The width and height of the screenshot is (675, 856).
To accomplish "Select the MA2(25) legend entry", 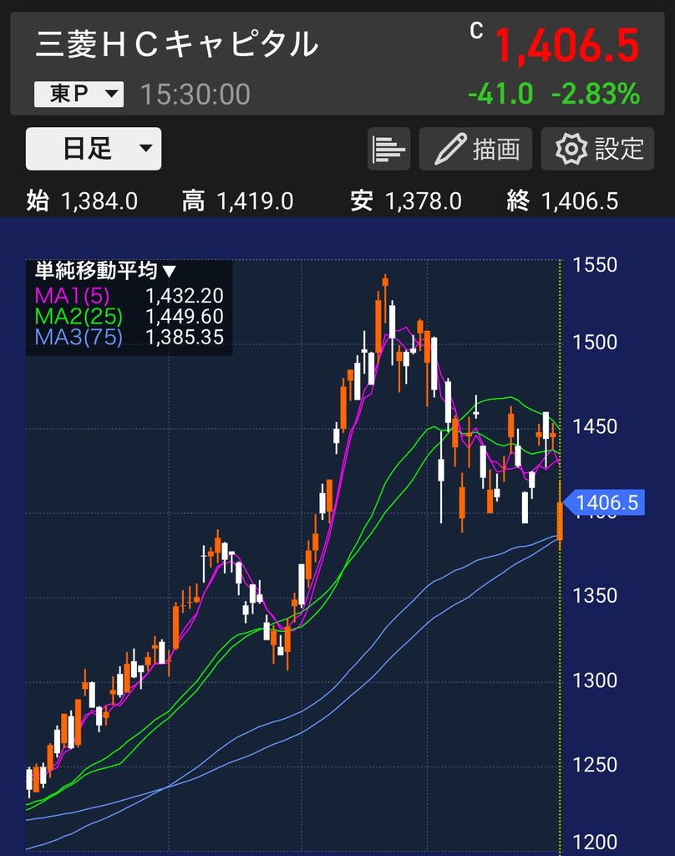I will pyautogui.click(x=79, y=317).
